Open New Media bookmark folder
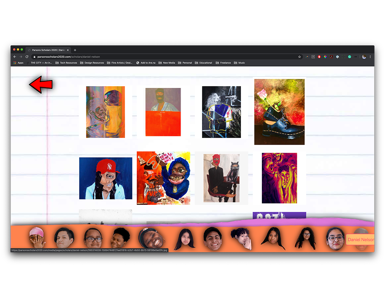Viewport: 385px width, 304px height. pos(167,63)
